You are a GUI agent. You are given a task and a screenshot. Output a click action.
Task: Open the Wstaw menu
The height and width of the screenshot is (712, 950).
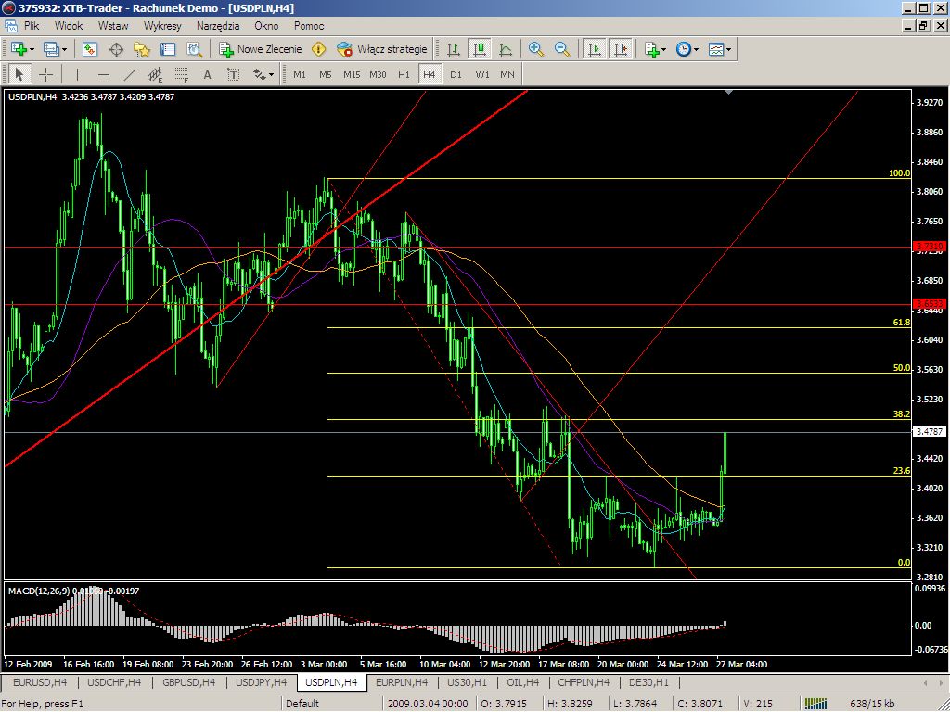tap(113, 26)
